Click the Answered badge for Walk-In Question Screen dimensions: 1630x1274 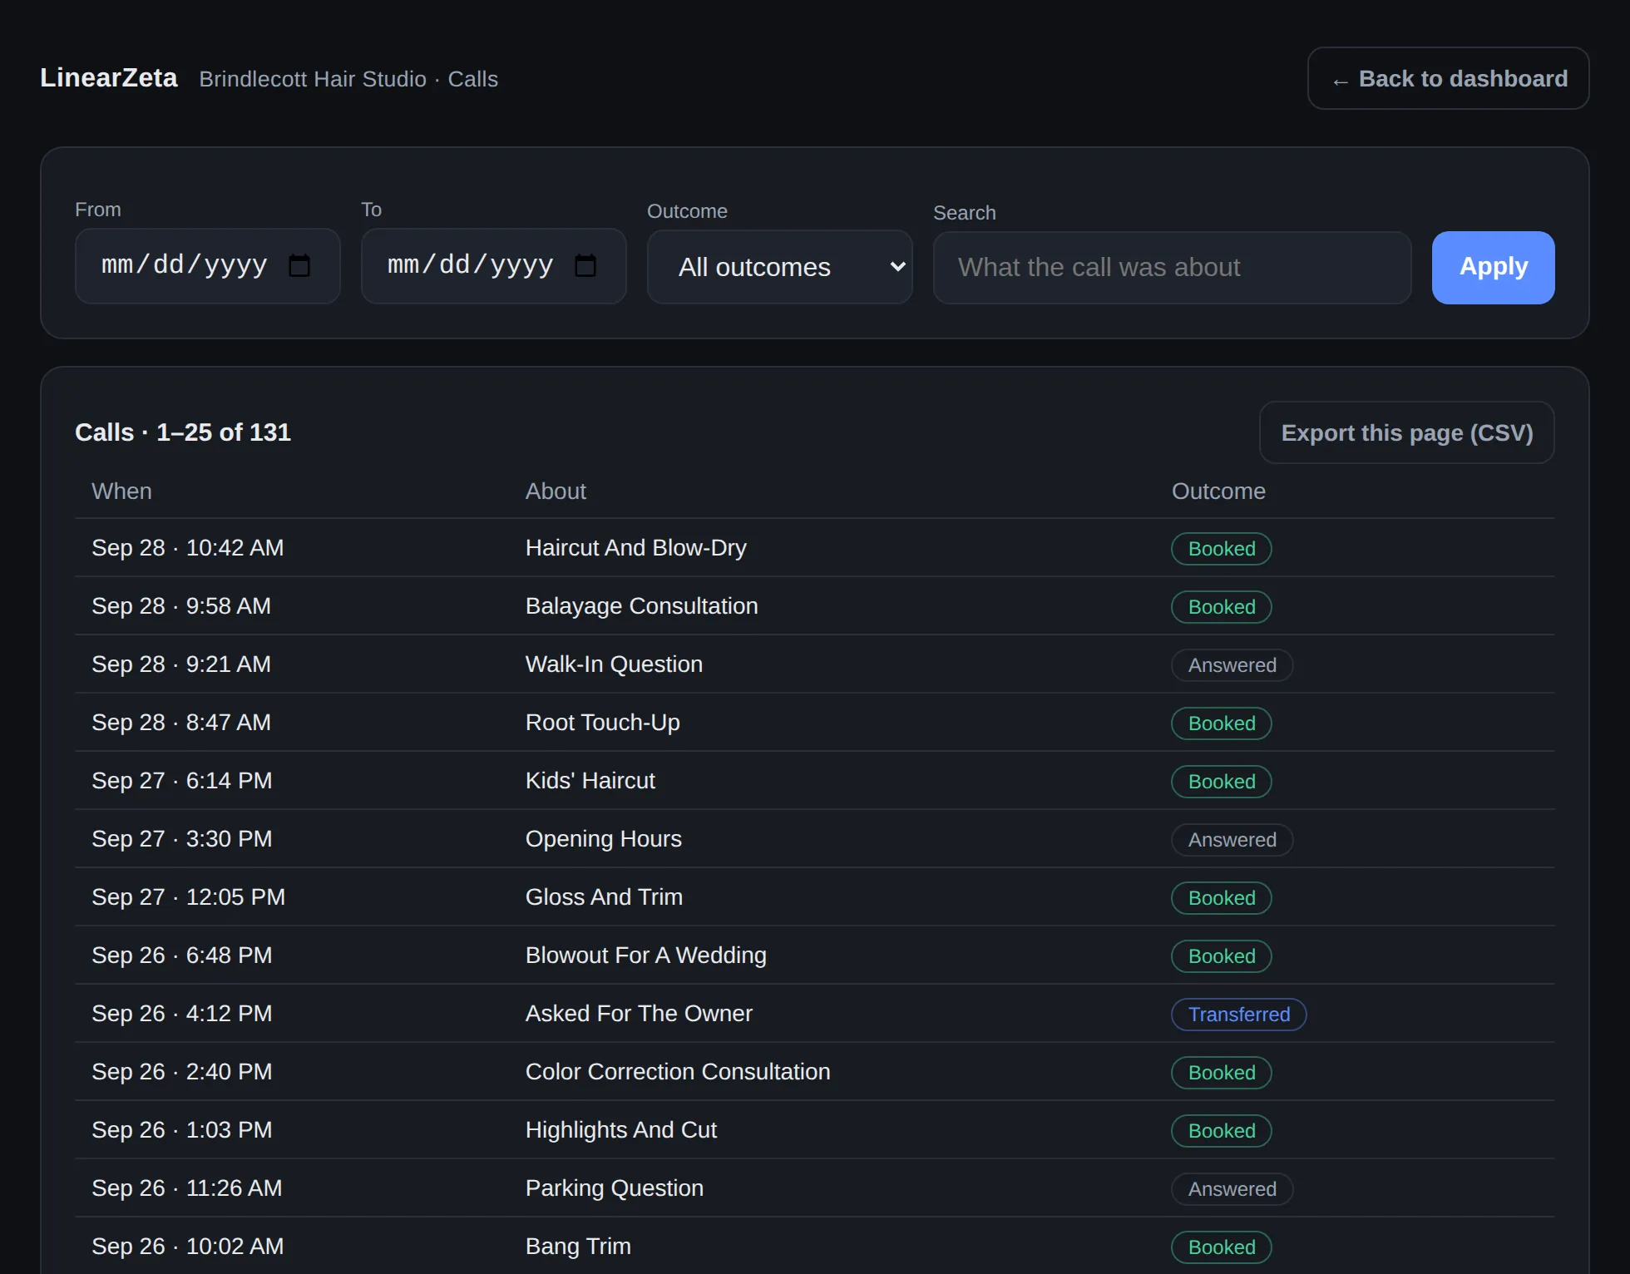point(1232,665)
